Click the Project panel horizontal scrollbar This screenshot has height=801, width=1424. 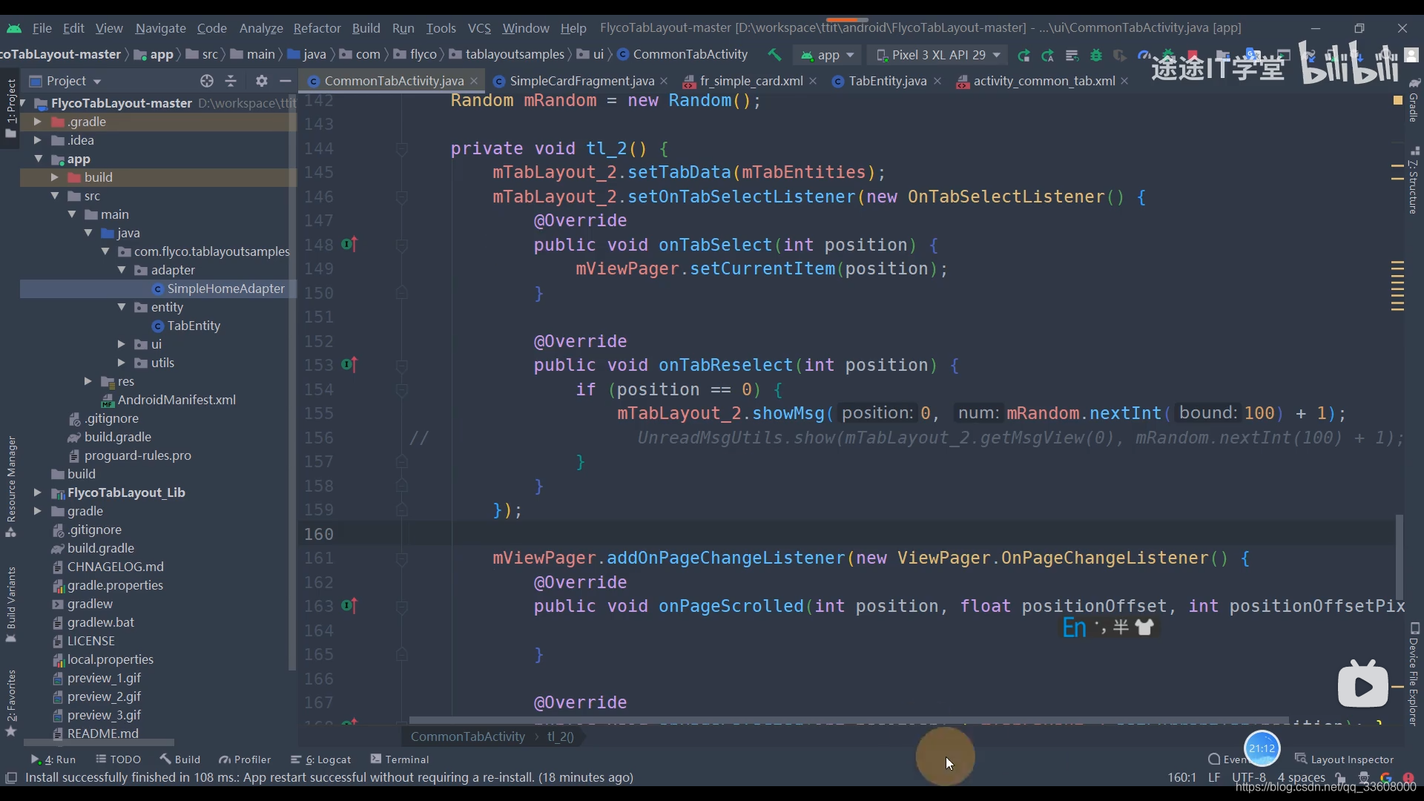click(99, 742)
